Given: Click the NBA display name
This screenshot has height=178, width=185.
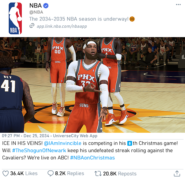Looking at the screenshot, I should coord(35,5).
